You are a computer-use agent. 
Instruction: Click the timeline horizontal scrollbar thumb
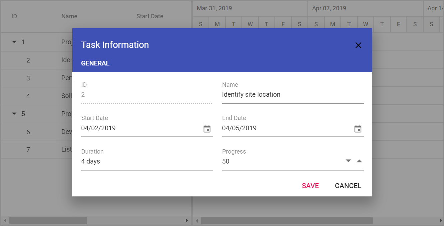[x=287, y=221]
